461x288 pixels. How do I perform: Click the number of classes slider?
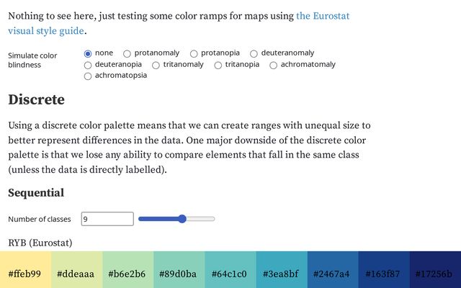176,219
